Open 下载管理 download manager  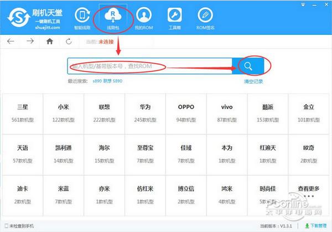click(x=316, y=226)
